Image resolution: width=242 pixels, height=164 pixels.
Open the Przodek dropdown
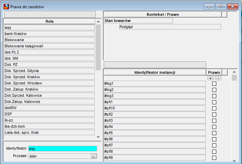(94, 156)
